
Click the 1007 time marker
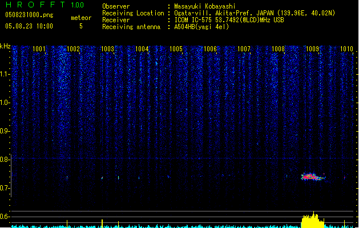(244, 48)
